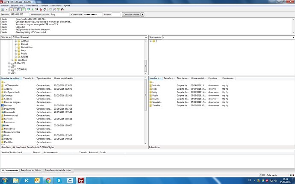Image resolution: width=295 pixels, height=184 pixels.
Task: Click the local file list vertical scrollbar
Action: [x=146, y=95]
